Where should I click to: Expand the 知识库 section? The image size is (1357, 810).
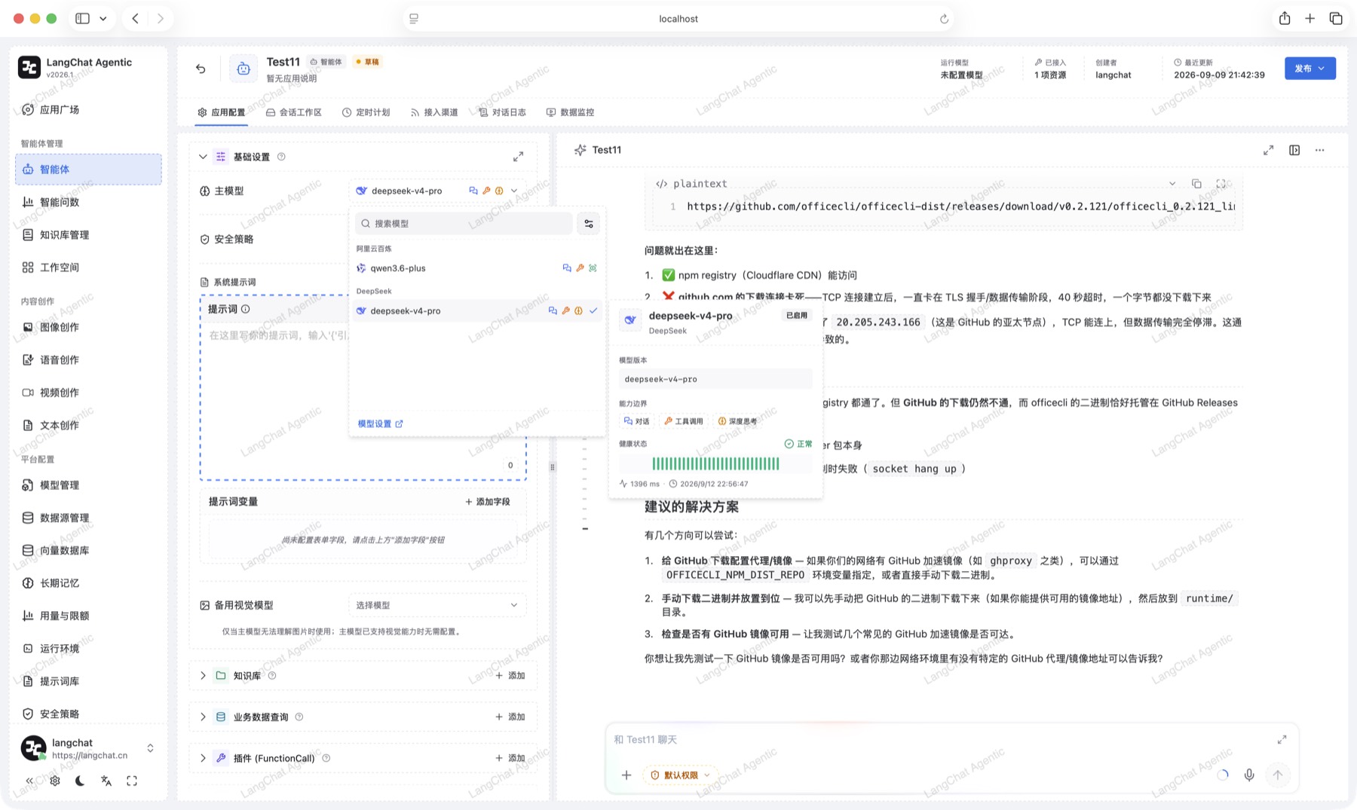click(x=203, y=675)
